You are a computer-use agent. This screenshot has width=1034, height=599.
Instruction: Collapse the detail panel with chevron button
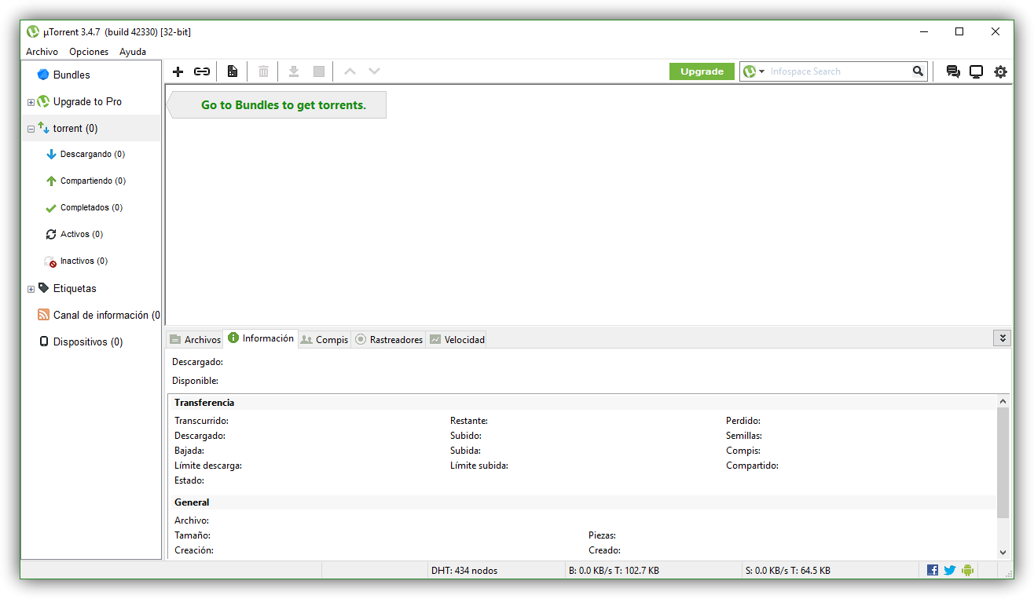1002,338
